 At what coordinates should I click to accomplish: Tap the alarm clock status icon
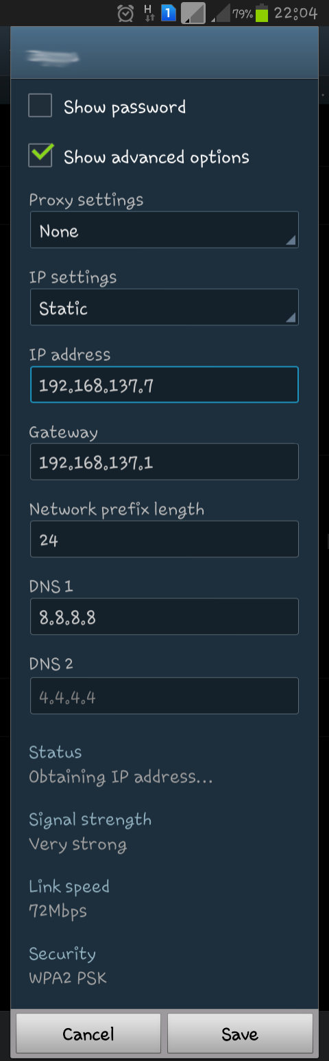click(x=125, y=12)
